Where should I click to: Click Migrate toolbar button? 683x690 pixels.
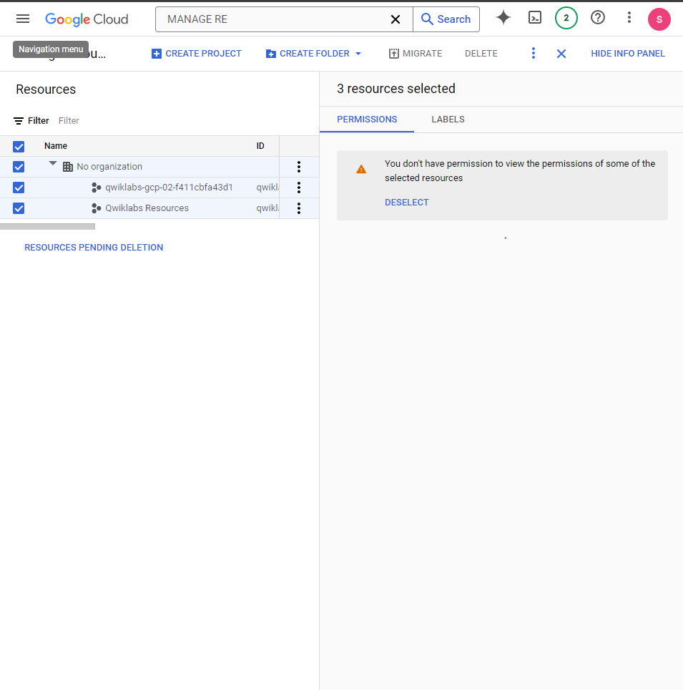pyautogui.click(x=416, y=54)
